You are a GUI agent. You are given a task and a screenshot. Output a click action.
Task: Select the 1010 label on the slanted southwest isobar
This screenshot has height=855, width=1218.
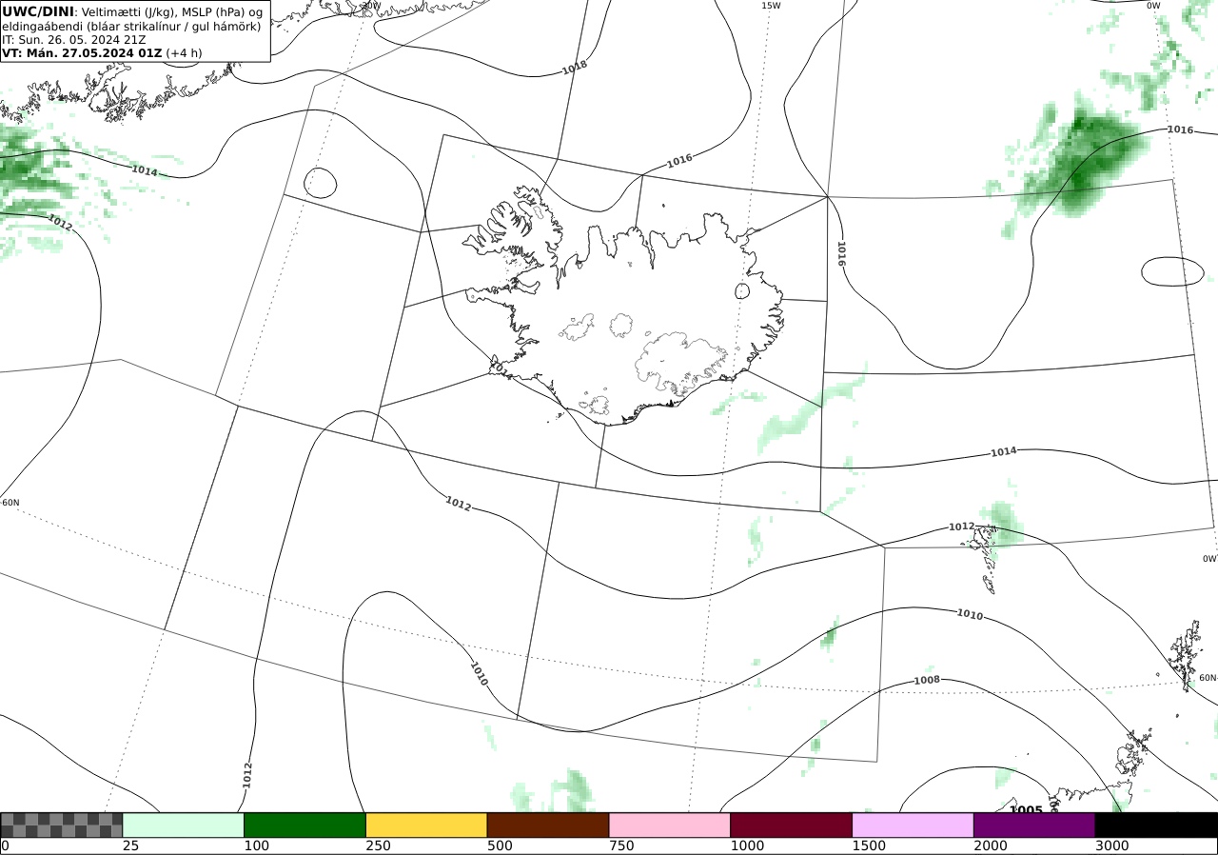[479, 674]
